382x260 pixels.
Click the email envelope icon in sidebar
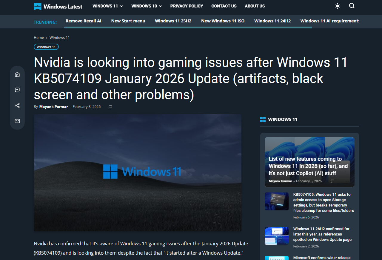pyautogui.click(x=17, y=121)
